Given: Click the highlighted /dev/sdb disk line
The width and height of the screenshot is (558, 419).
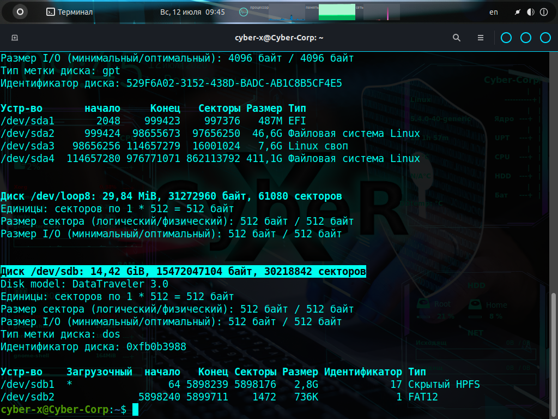Looking at the screenshot, I should click(x=183, y=271).
